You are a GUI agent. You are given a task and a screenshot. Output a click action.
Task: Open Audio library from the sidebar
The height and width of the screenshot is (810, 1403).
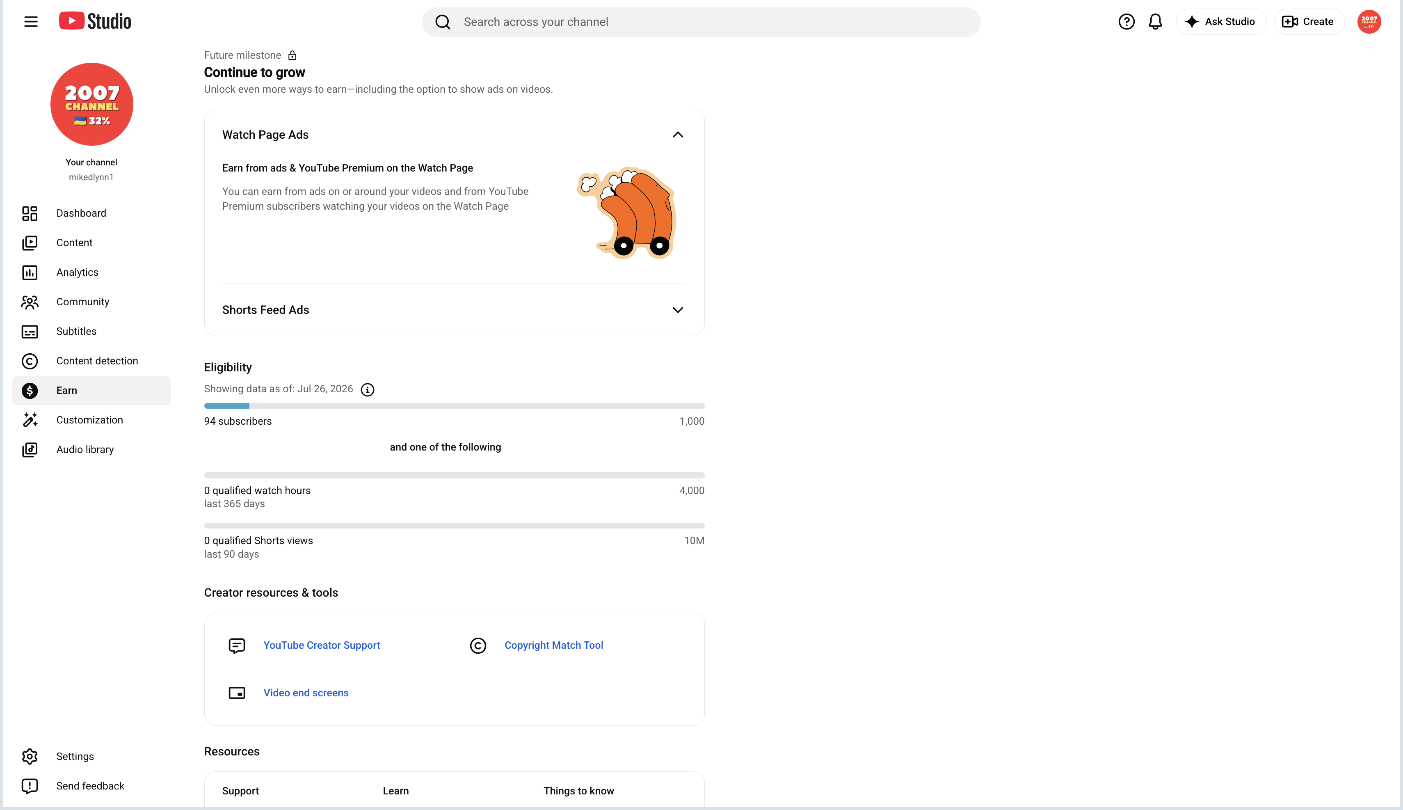click(x=92, y=449)
